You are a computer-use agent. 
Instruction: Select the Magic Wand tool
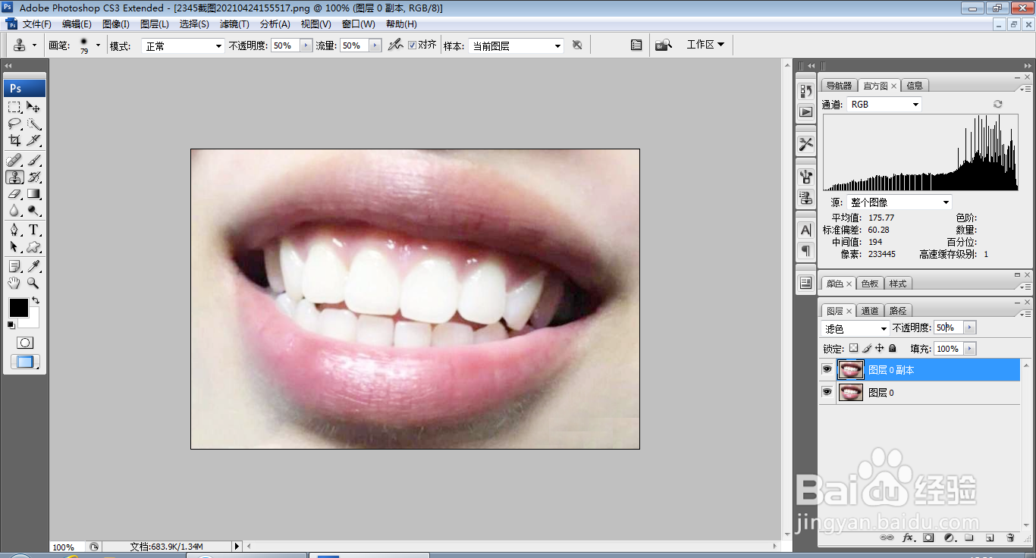[x=33, y=124]
